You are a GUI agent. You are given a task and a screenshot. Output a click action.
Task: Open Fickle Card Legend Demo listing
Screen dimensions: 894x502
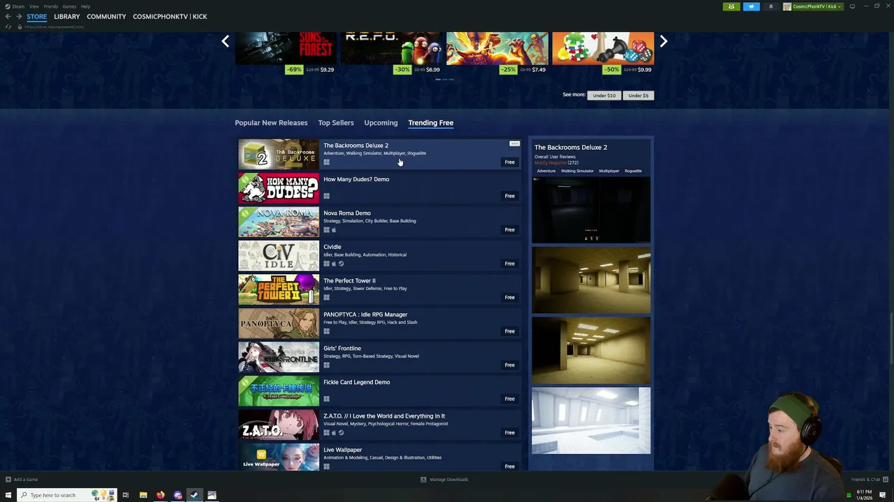(x=380, y=391)
